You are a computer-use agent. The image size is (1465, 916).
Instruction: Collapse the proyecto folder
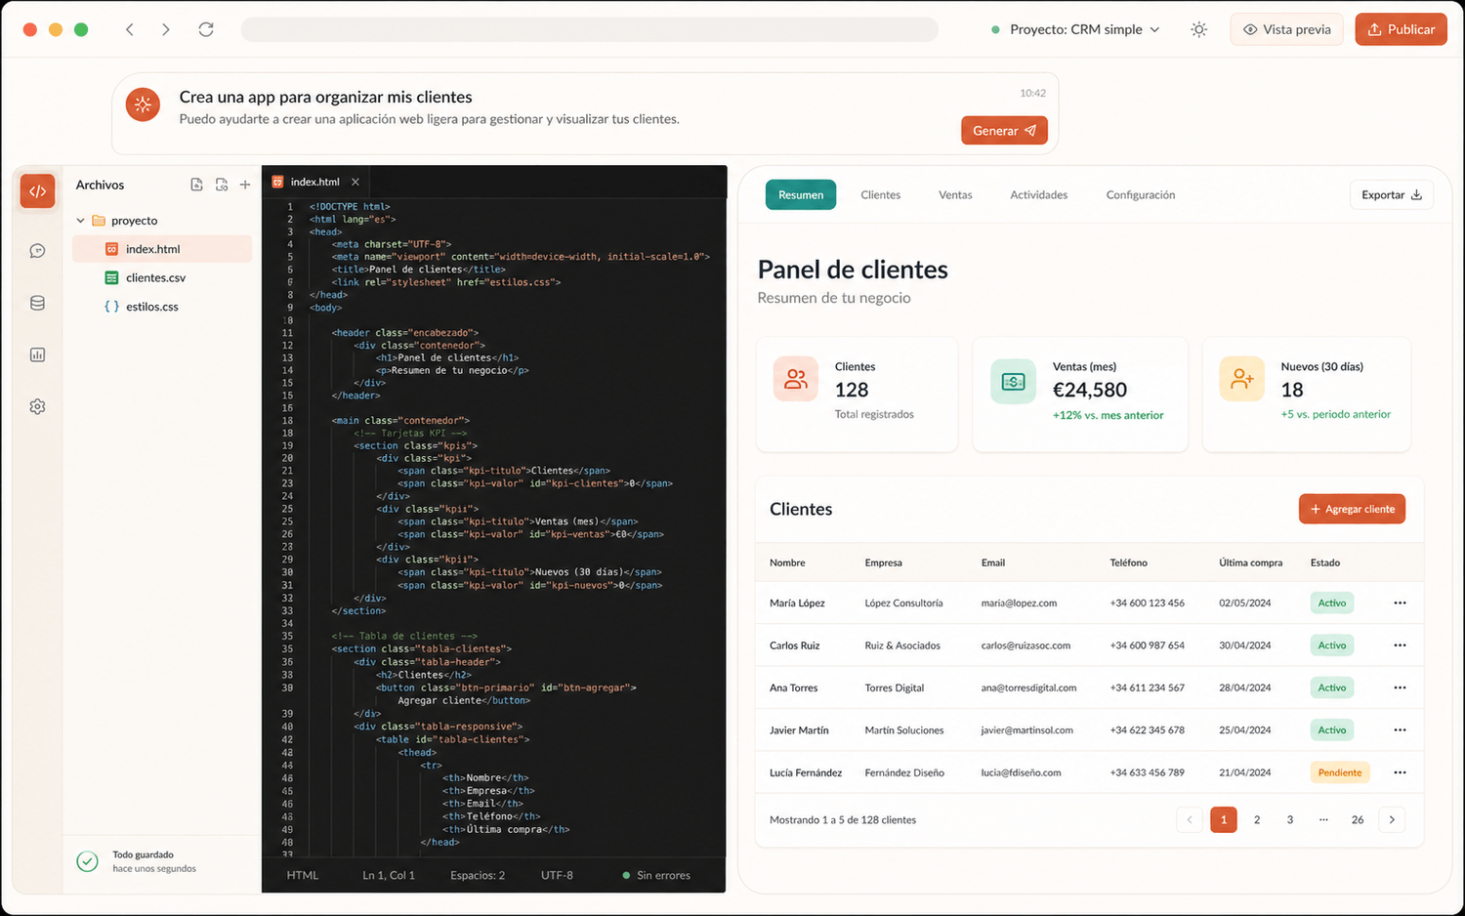(x=81, y=221)
